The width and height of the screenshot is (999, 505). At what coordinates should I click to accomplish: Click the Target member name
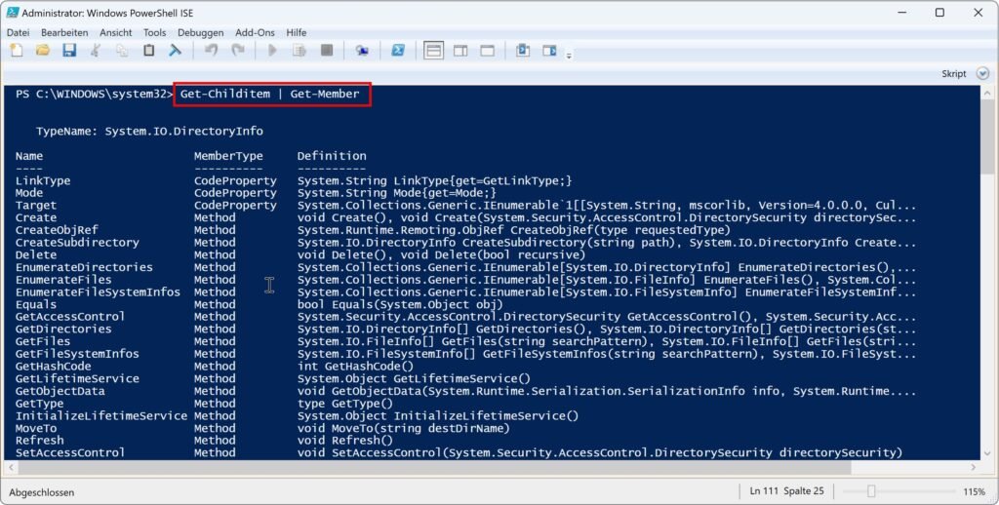coord(36,205)
